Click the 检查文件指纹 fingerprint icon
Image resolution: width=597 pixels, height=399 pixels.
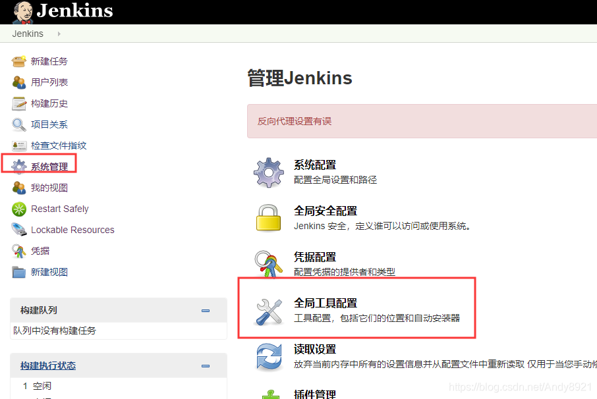coord(18,146)
